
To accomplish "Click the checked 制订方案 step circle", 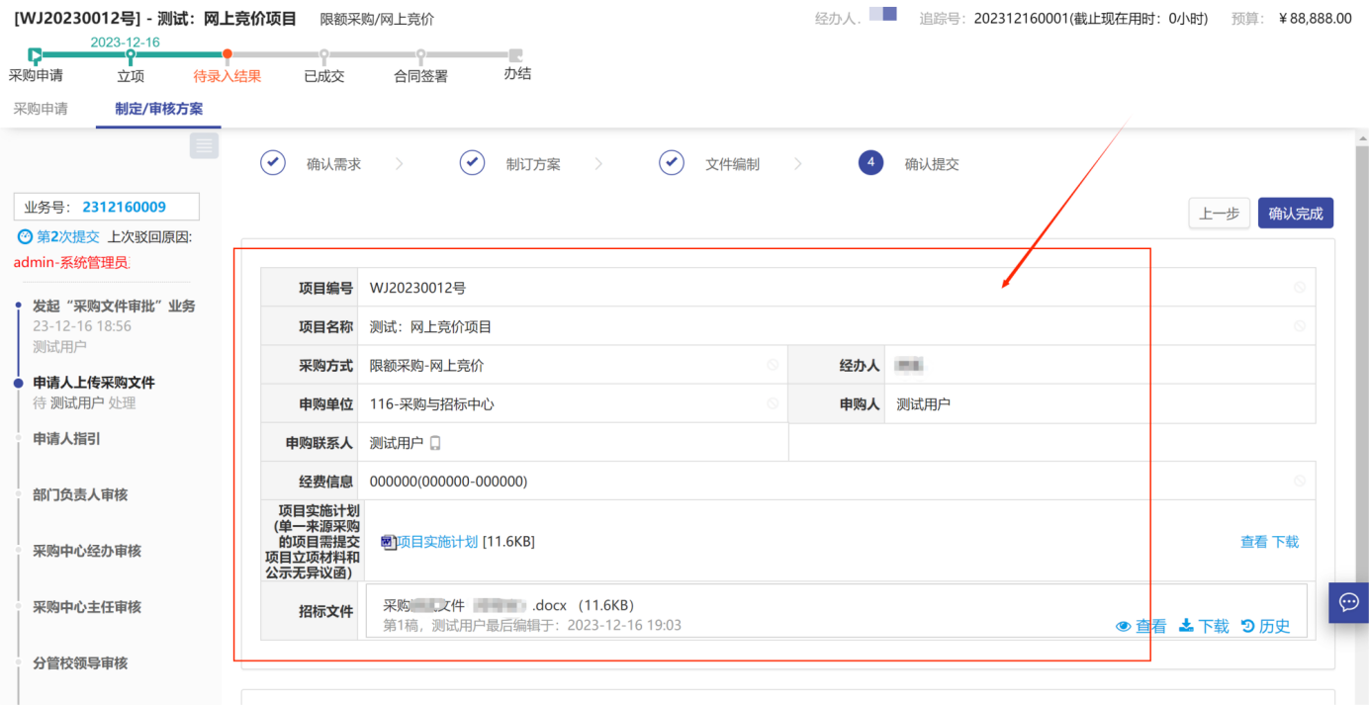I will [472, 163].
